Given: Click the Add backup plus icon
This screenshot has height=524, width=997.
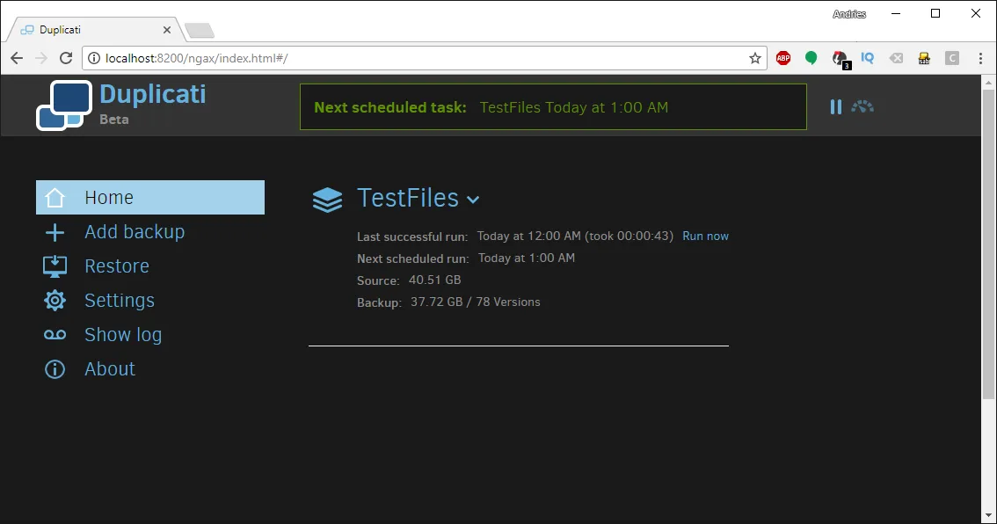Looking at the screenshot, I should click(x=55, y=232).
